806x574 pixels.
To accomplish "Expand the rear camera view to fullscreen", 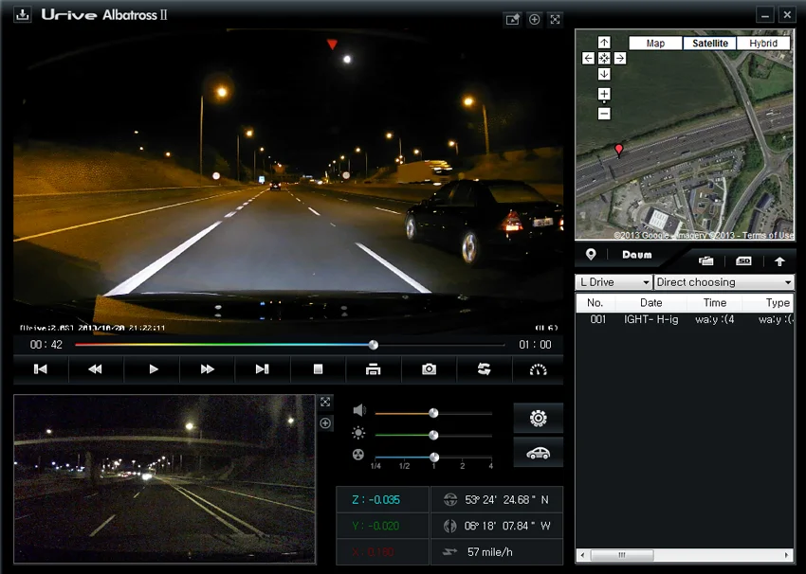I will 325,402.
